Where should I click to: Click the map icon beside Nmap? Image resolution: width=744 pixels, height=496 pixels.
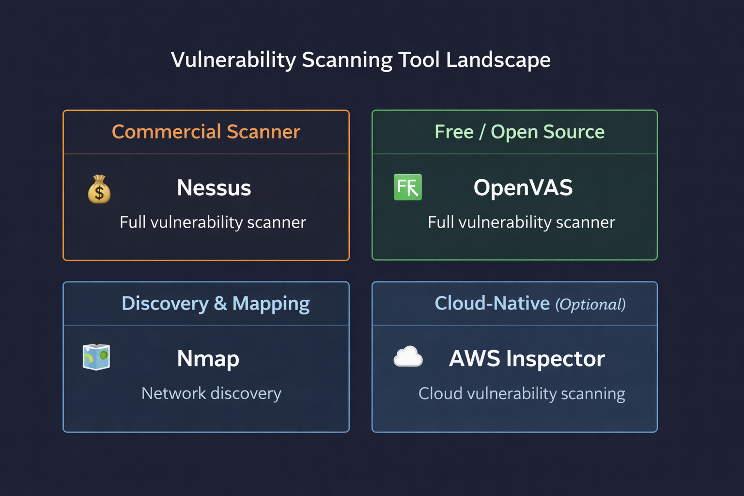click(x=96, y=357)
